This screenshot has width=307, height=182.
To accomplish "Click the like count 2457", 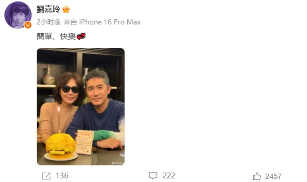I will click(273, 176).
